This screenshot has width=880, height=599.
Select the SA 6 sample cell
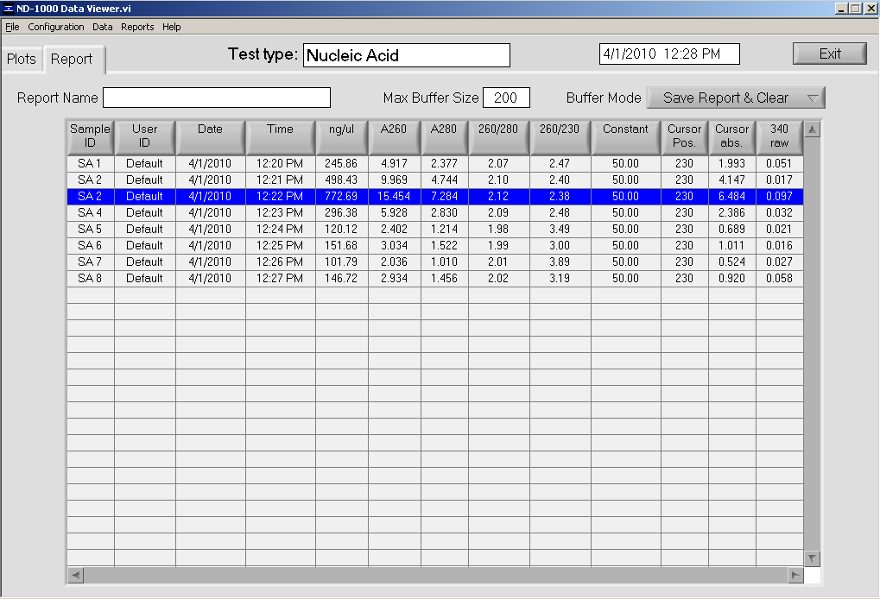(x=91, y=246)
